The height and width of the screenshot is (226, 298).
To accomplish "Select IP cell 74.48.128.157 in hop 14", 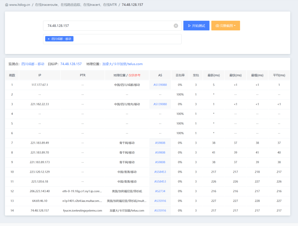I will (40, 211).
